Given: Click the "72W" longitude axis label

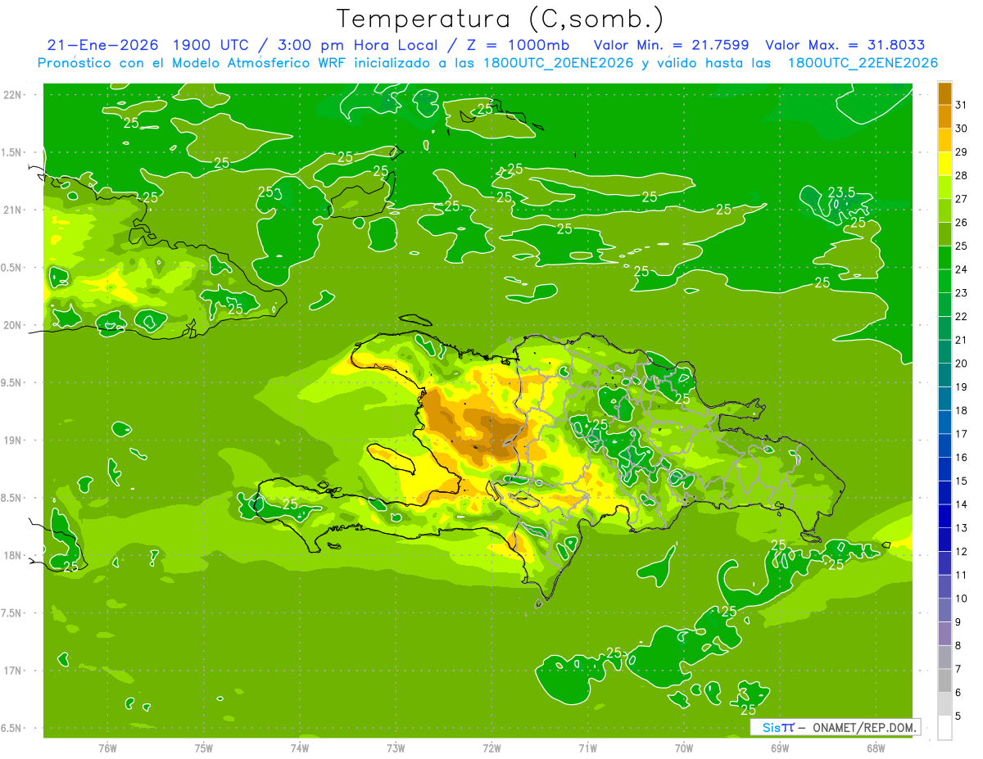Looking at the screenshot, I should tap(491, 748).
